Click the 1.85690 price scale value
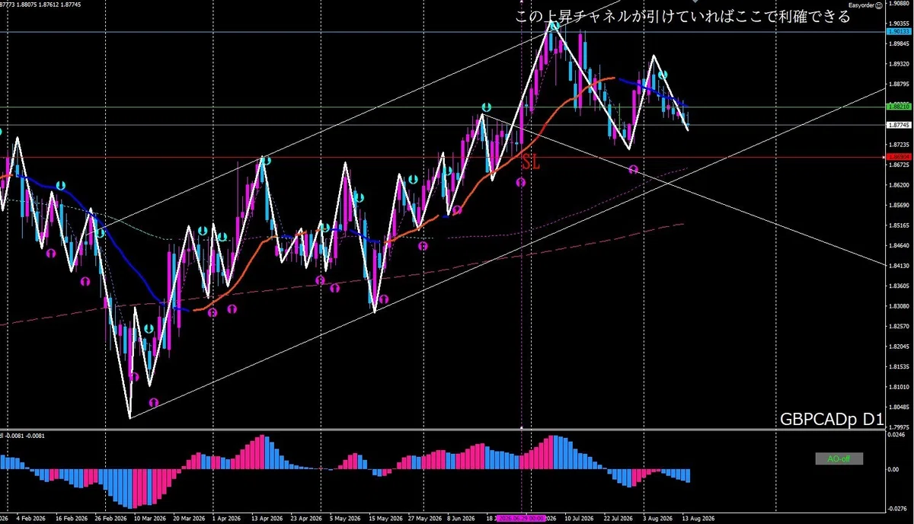The height and width of the screenshot is (524, 914). 899,206
